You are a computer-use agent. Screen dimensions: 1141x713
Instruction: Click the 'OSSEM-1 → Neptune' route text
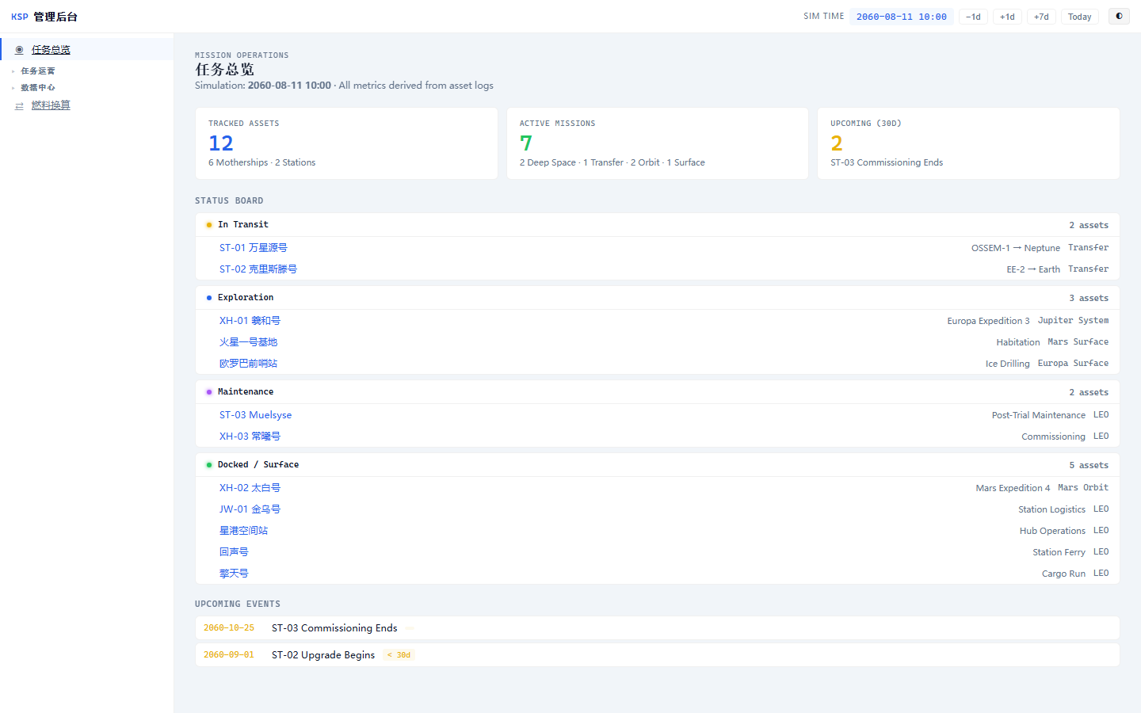tap(1016, 248)
